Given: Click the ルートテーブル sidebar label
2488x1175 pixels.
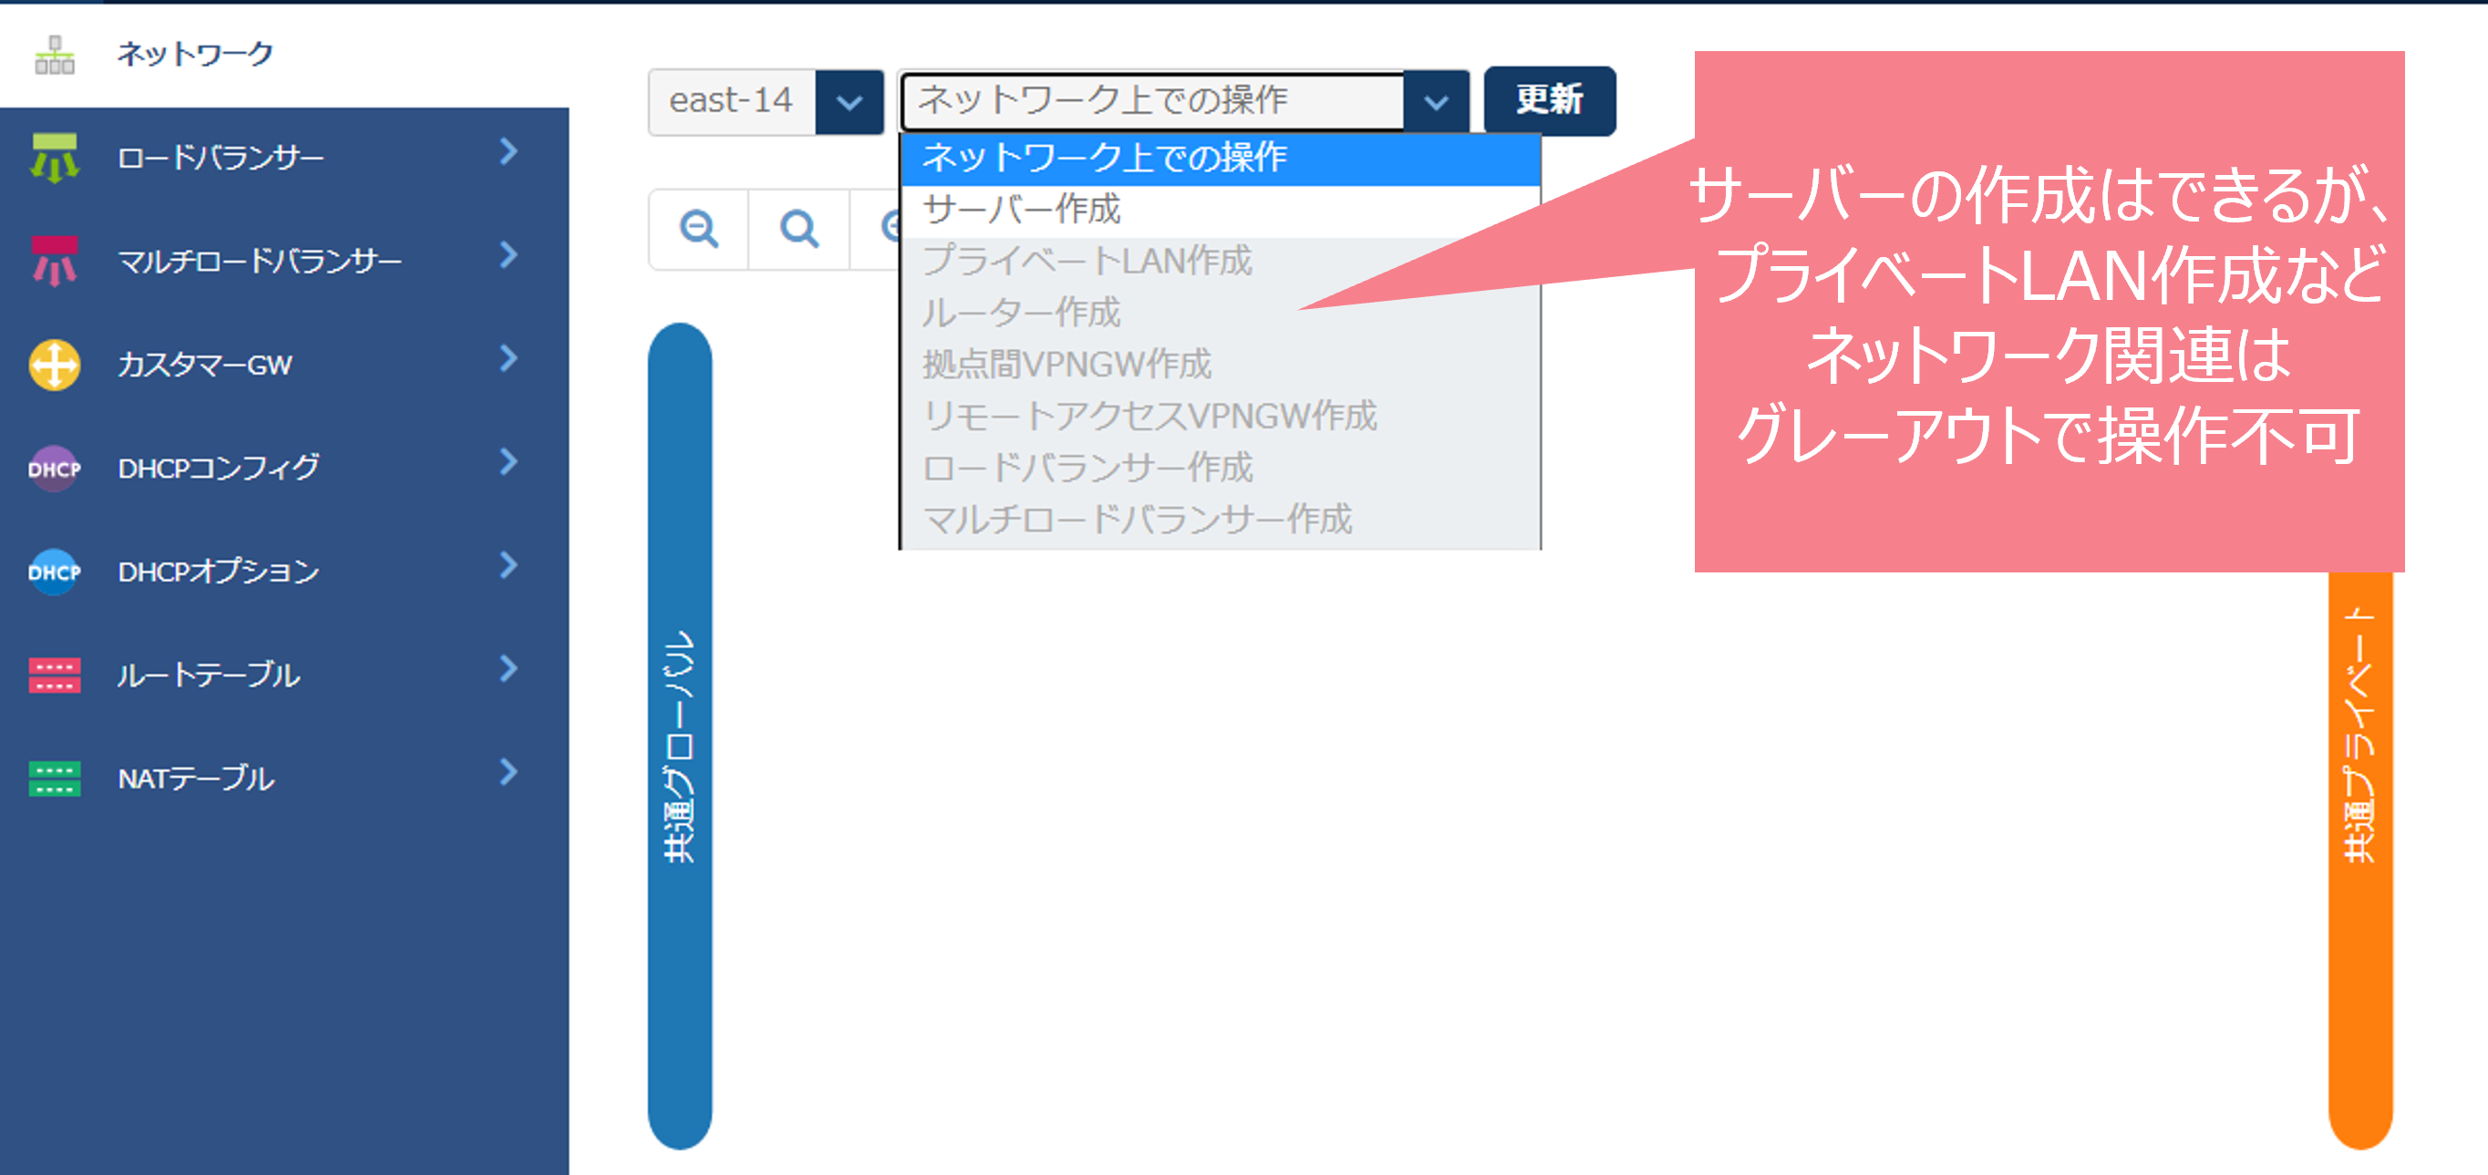Looking at the screenshot, I should pos(209,675).
